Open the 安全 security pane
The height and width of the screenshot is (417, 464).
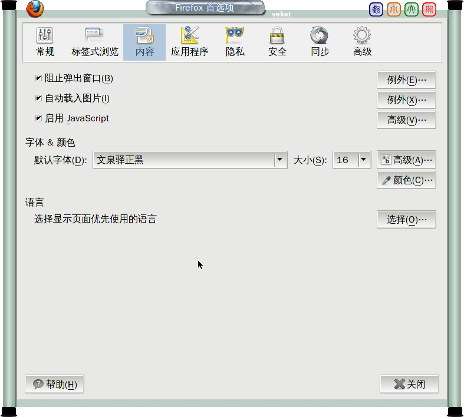(x=277, y=42)
